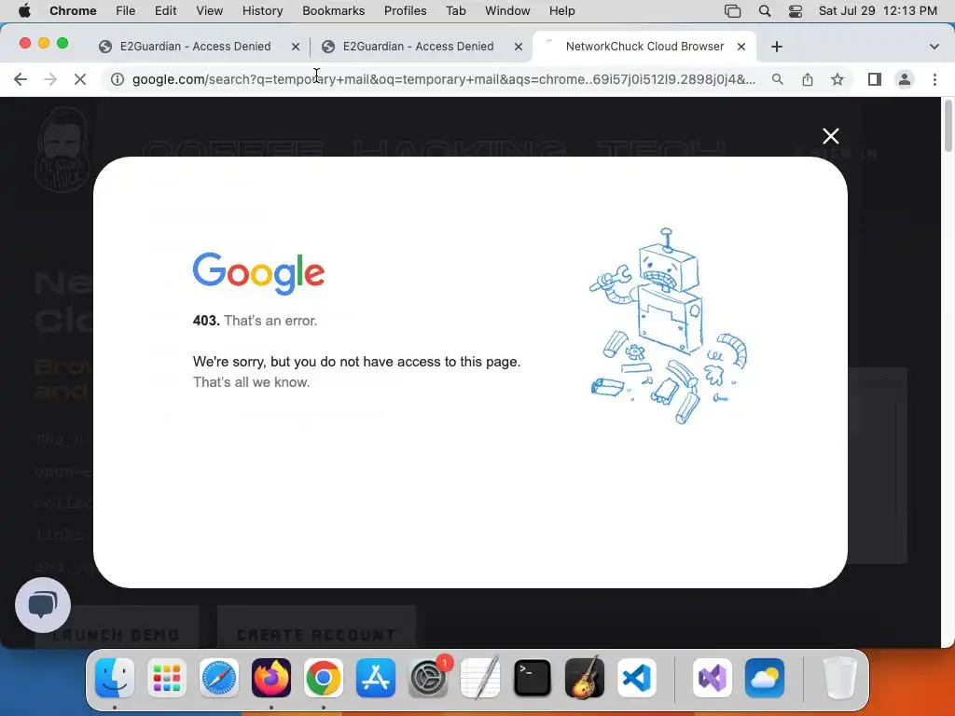Select NetworkChuck Cloud Browser tab
Viewport: 955px width, 716px height.
tap(644, 47)
